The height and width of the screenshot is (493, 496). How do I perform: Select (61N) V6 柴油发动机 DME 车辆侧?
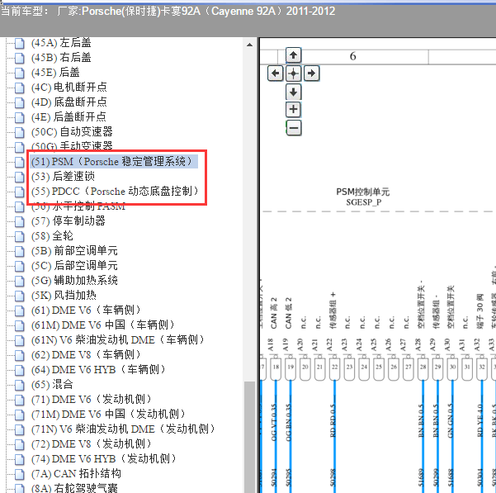click(118, 340)
